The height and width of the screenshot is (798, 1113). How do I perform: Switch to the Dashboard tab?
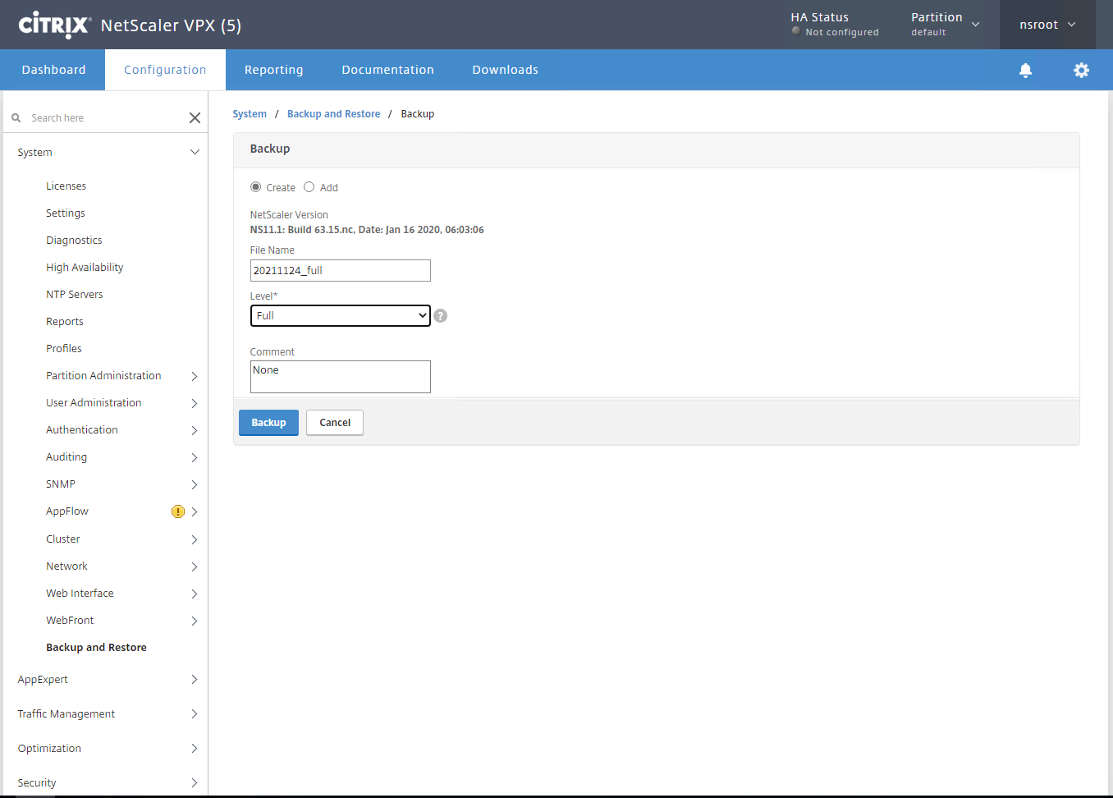(53, 70)
